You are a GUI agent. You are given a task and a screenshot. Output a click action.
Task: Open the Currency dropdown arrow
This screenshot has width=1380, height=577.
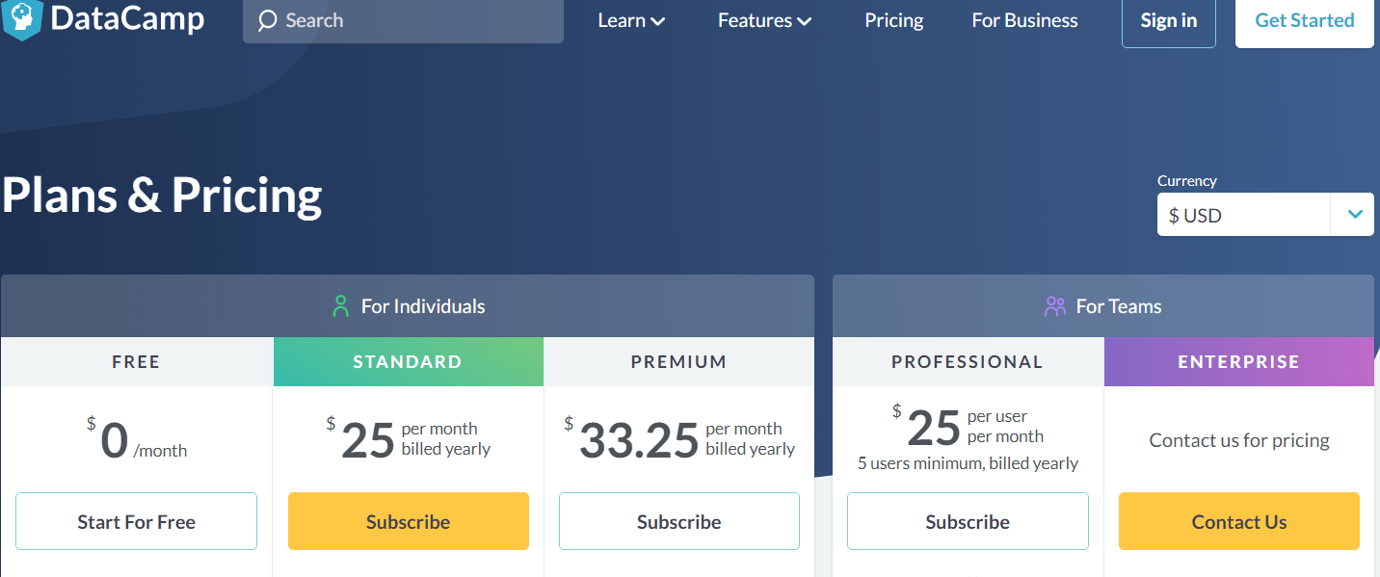click(x=1355, y=215)
